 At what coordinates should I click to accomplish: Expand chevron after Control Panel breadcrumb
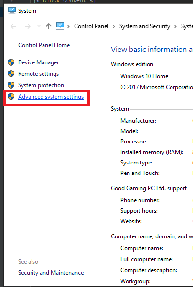114,26
